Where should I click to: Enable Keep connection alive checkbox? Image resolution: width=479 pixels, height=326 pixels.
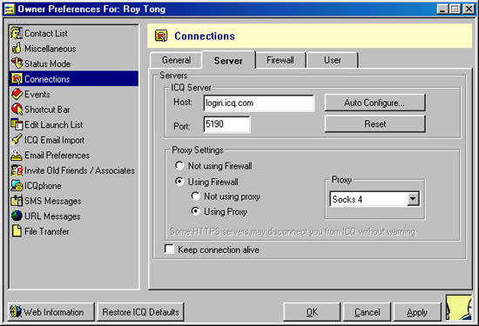point(169,249)
